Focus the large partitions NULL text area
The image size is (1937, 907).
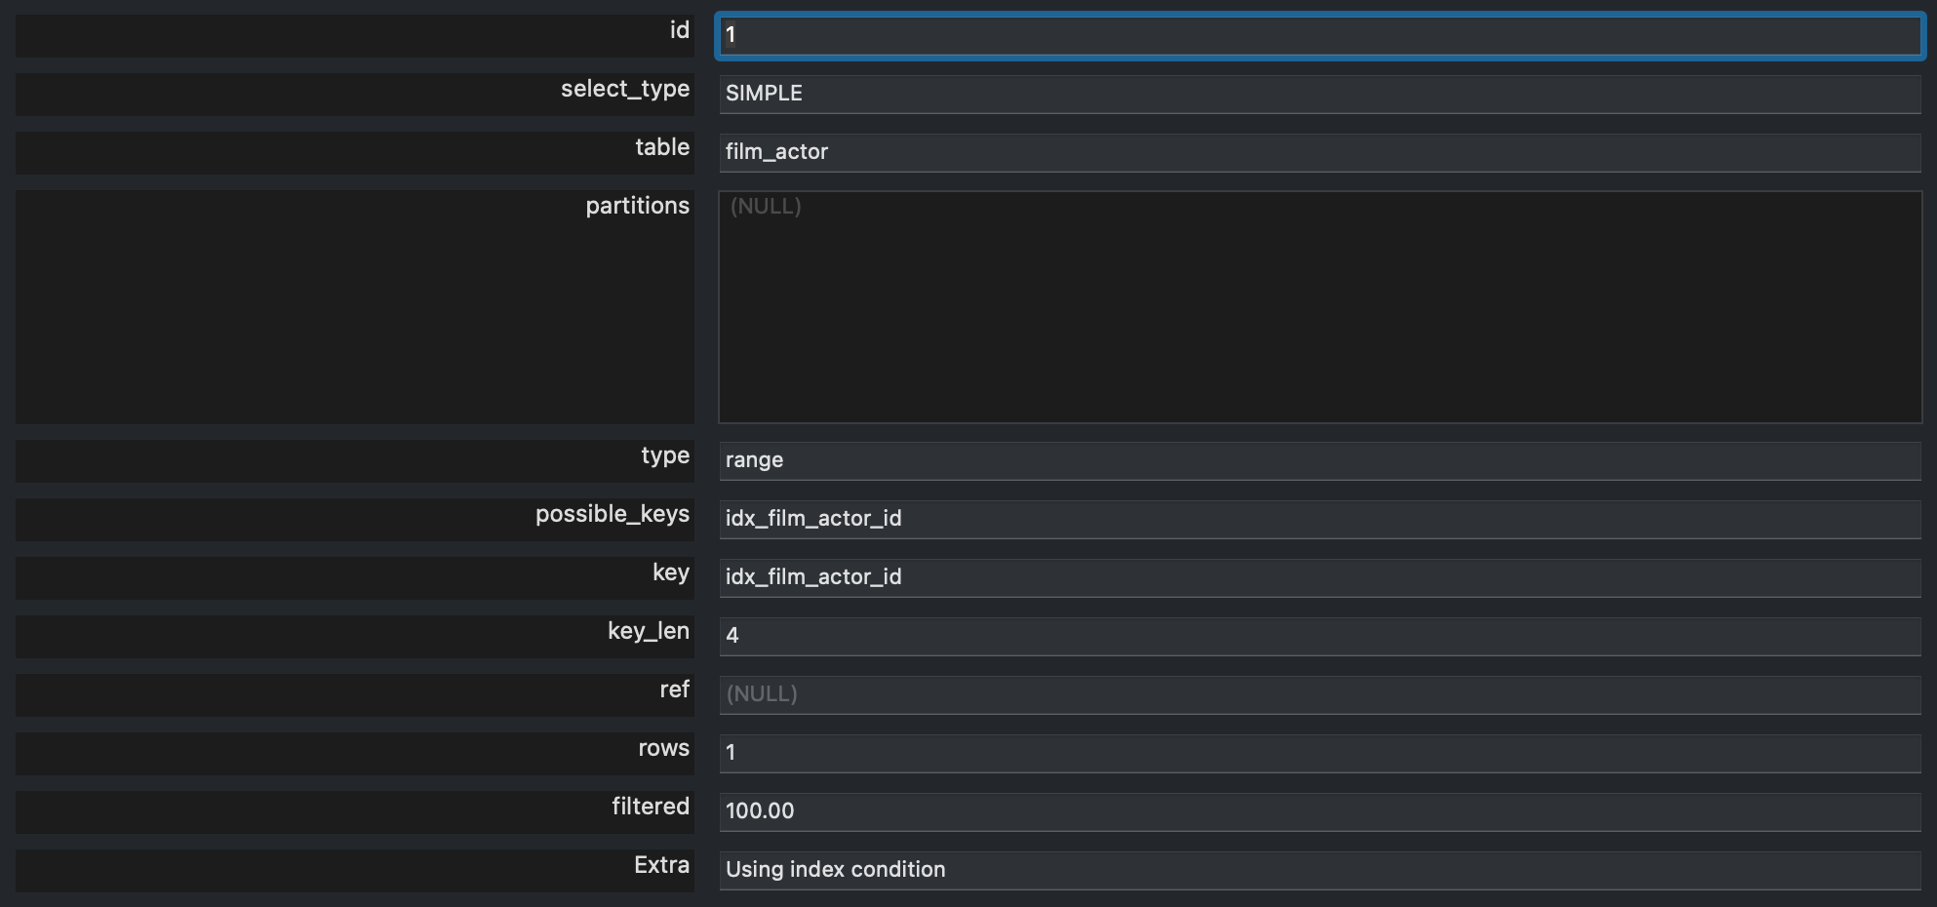coord(1319,307)
